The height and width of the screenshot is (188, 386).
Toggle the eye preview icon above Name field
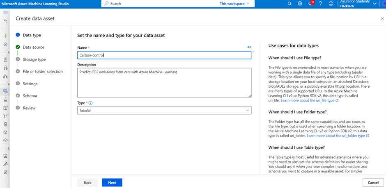(x=249, y=47)
